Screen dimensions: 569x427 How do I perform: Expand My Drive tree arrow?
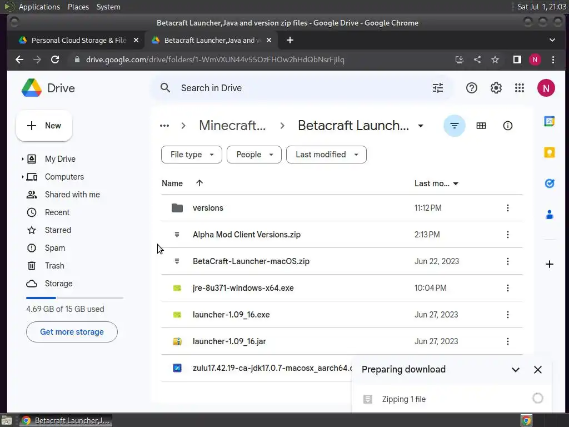pyautogui.click(x=22, y=159)
